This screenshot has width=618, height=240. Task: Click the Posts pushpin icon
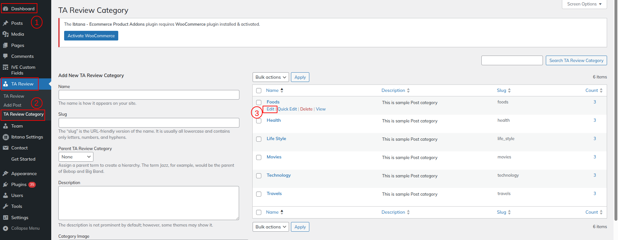pos(5,23)
